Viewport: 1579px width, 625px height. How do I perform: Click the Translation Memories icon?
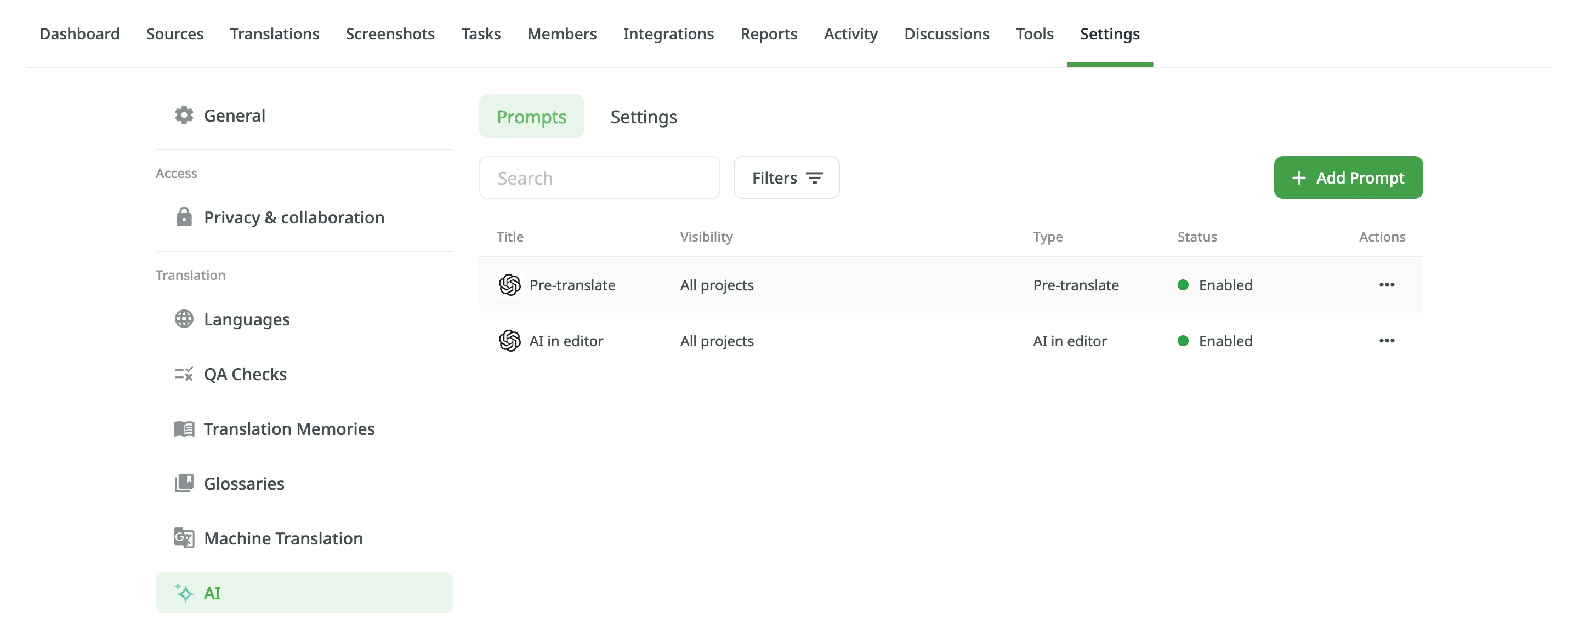coord(184,428)
